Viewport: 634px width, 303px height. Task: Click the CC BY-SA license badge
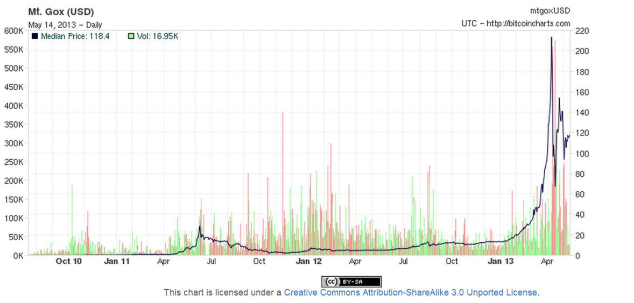click(351, 281)
